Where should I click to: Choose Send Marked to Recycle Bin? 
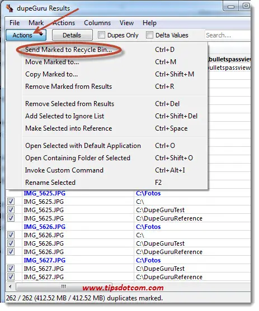(x=107, y=50)
